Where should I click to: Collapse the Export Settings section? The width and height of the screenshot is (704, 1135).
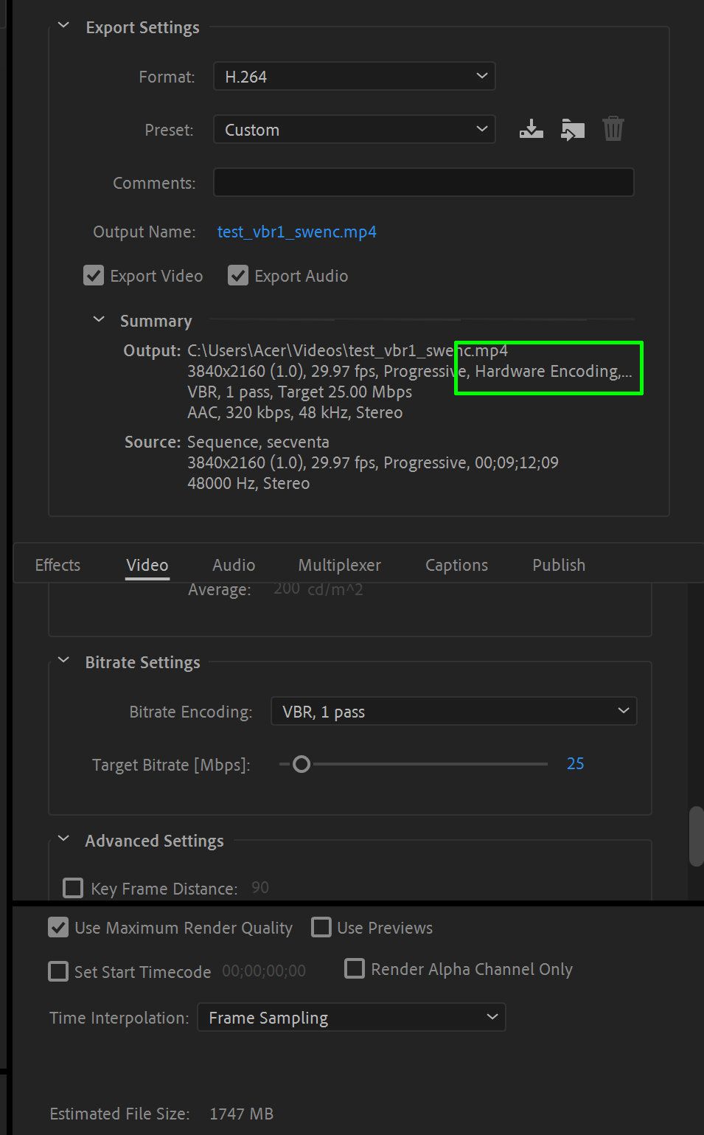click(64, 27)
